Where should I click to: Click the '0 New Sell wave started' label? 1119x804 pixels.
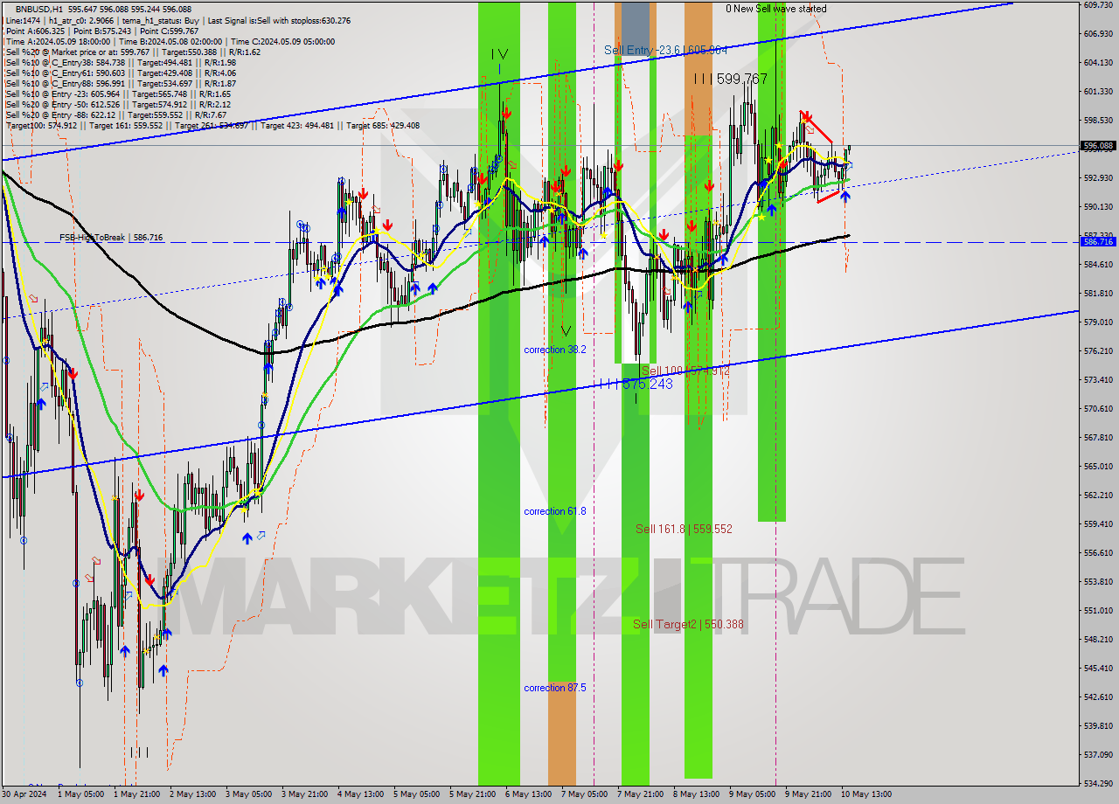(775, 9)
